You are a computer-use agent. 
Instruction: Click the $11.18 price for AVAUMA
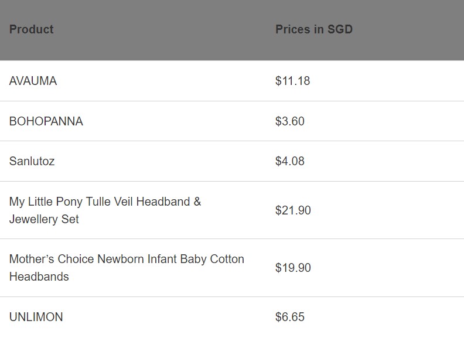pyautogui.click(x=292, y=81)
